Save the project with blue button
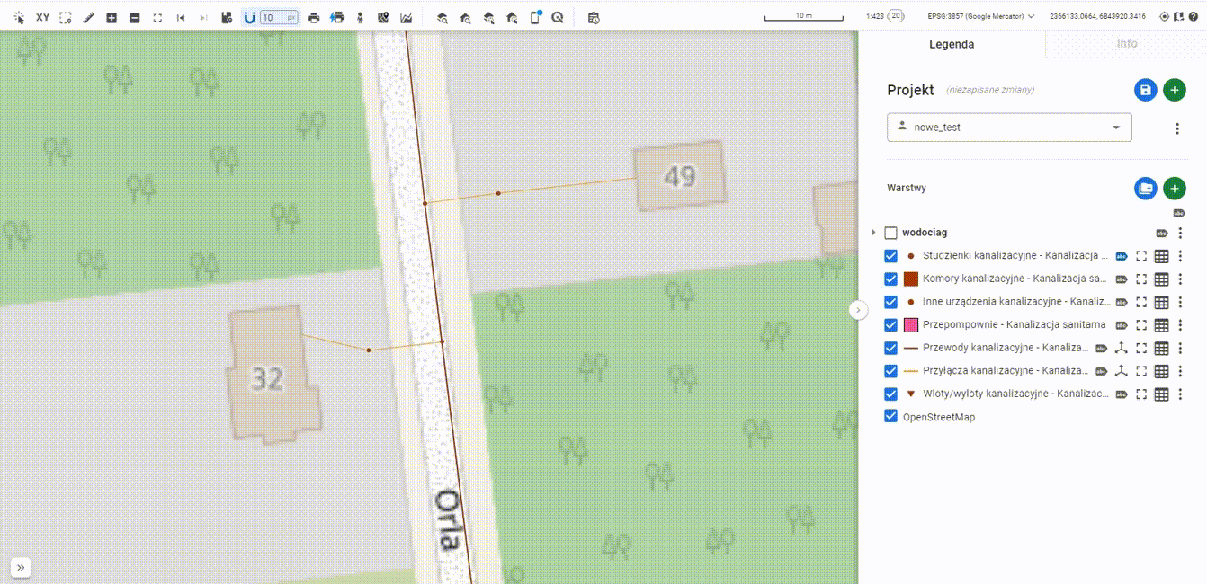The image size is (1207, 584). [1145, 90]
